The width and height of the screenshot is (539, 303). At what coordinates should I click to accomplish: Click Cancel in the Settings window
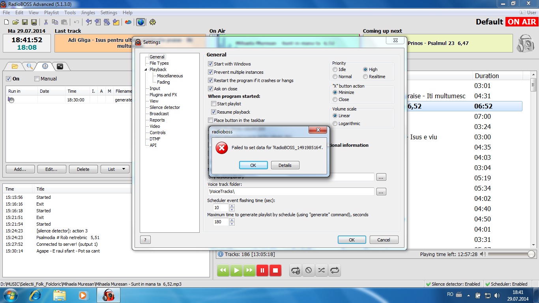tap(384, 240)
